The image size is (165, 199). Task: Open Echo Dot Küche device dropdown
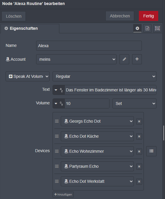click(x=97, y=136)
